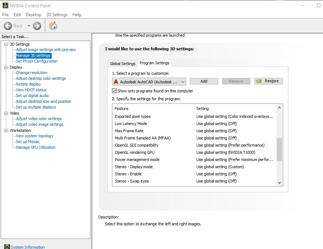
Task: Click the NVIDIA Control Panel title bar icon
Action: [x=5, y=5]
